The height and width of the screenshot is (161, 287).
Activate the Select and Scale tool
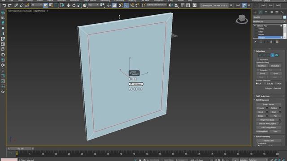point(79,5)
